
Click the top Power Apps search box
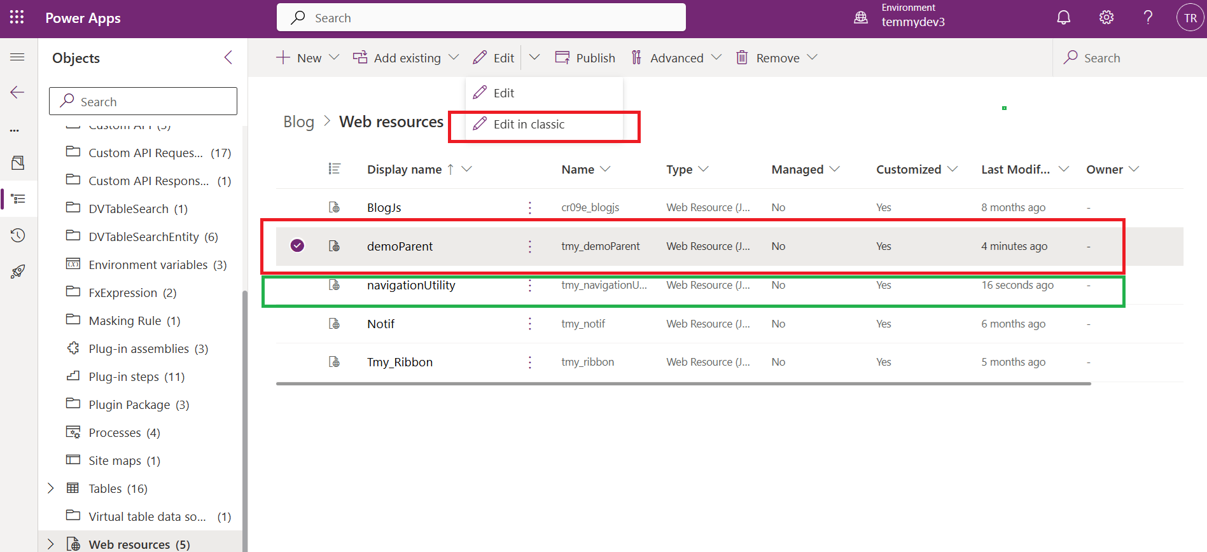(481, 18)
